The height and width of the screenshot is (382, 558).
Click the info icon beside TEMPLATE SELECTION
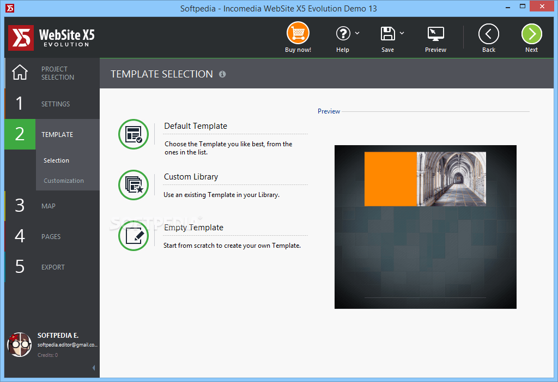pos(222,74)
